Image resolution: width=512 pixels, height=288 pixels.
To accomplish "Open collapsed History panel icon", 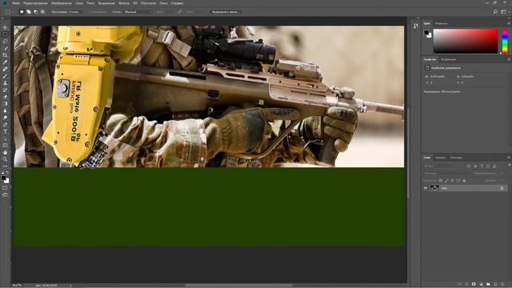I will (x=416, y=26).
